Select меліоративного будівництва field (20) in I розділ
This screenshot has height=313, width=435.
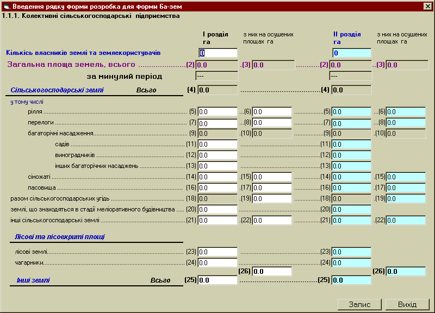tap(217, 210)
